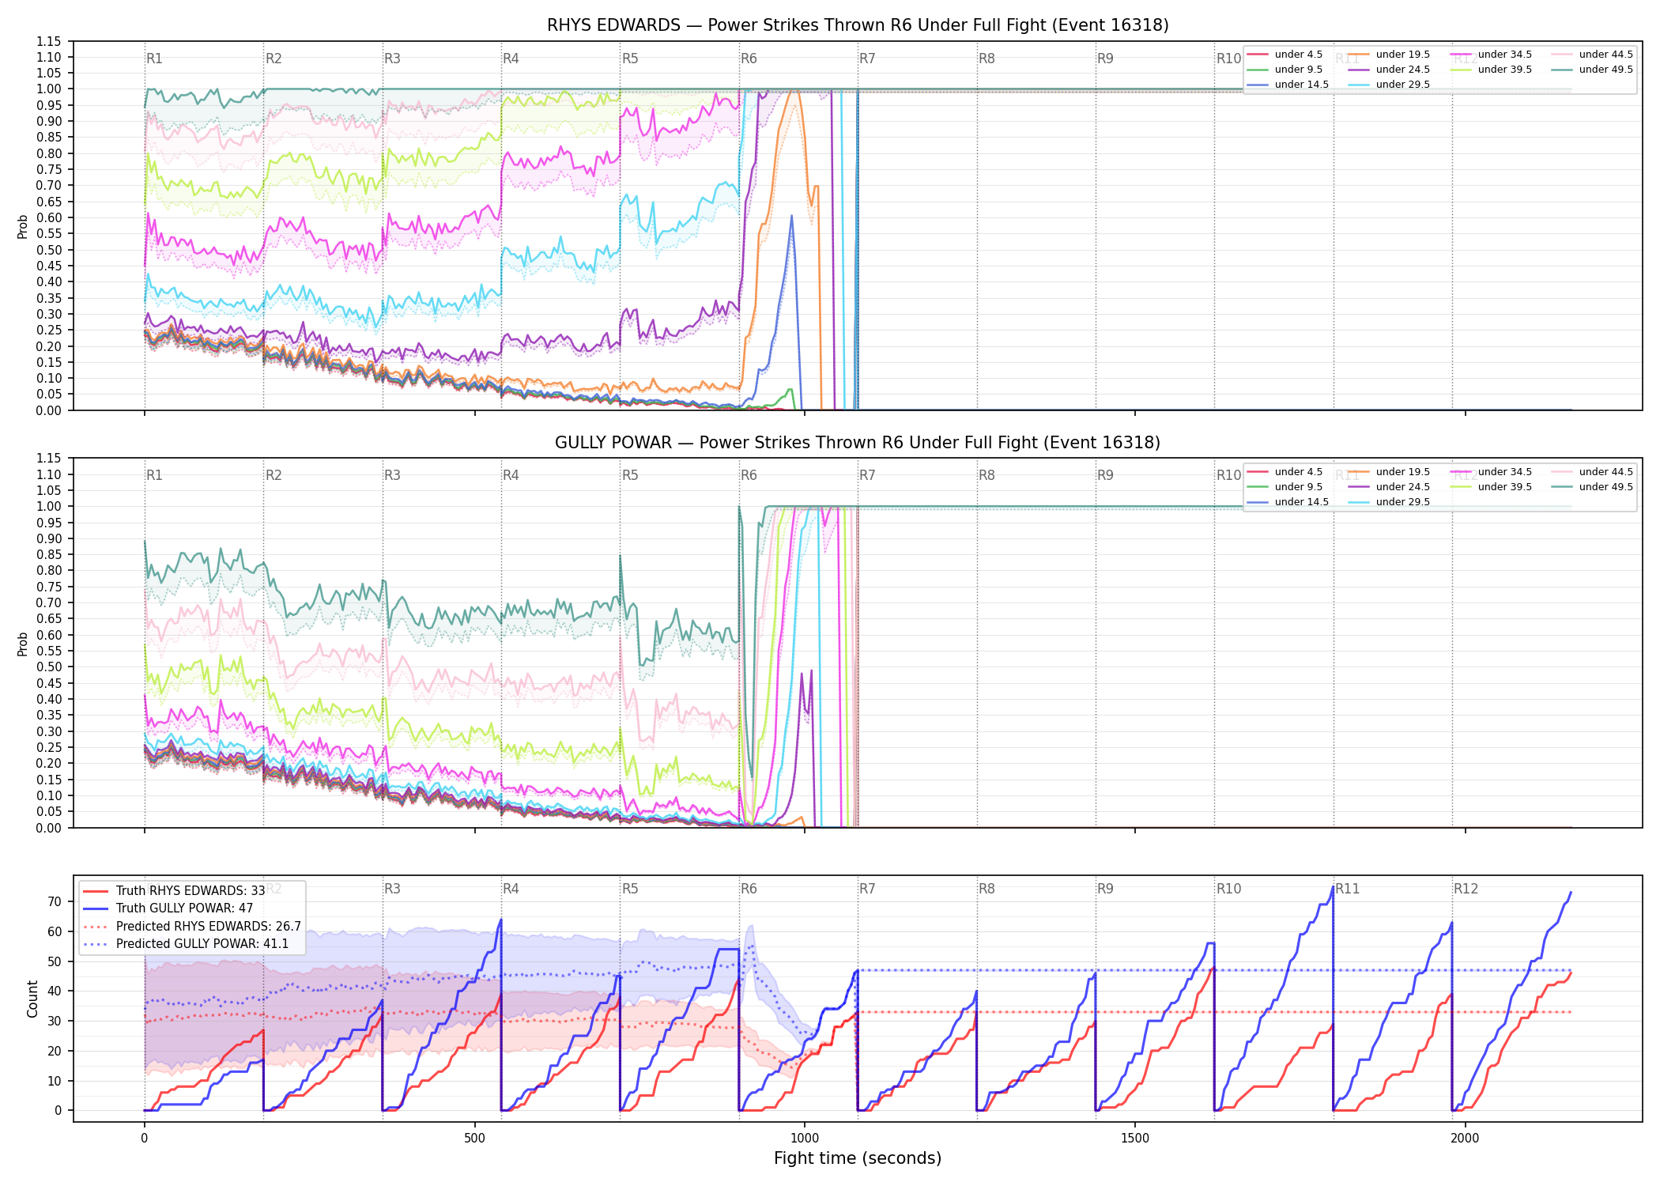Image resolution: width=1660 pixels, height=1186 pixels.
Task: Click 'Fight time (seconds)' axis label
Action: [x=858, y=1158]
